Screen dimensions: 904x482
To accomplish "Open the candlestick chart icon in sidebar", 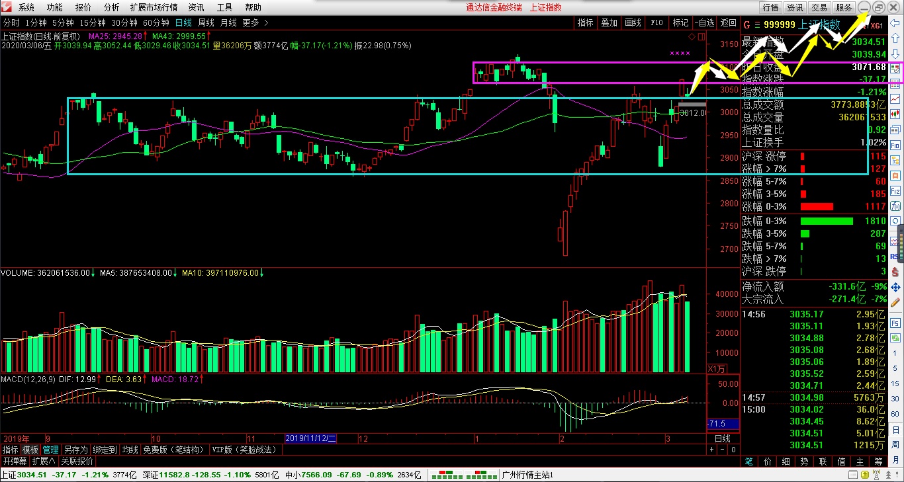I will [895, 114].
